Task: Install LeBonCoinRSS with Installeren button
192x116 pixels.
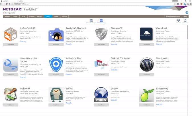Action: pos(11,45)
